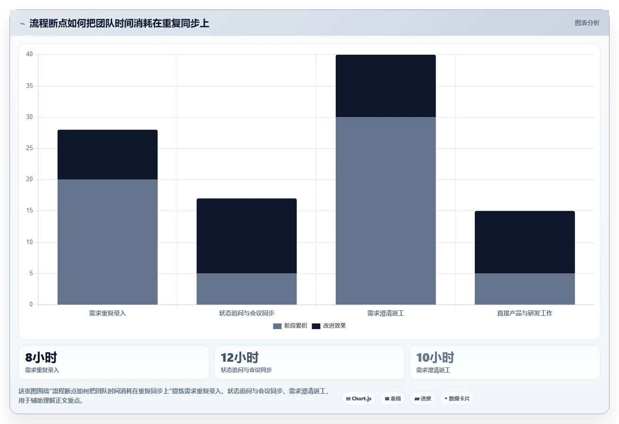Click the y-axis value 35

click(x=29, y=86)
